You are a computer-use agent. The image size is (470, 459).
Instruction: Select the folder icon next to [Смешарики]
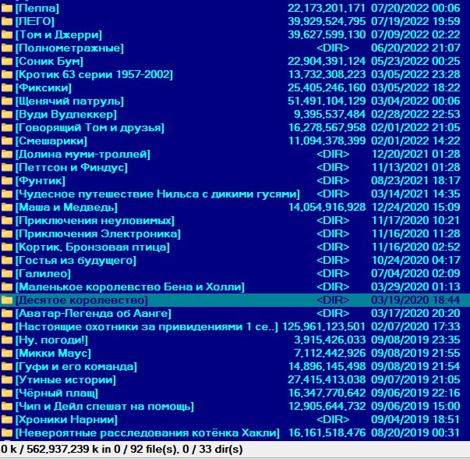[7, 141]
